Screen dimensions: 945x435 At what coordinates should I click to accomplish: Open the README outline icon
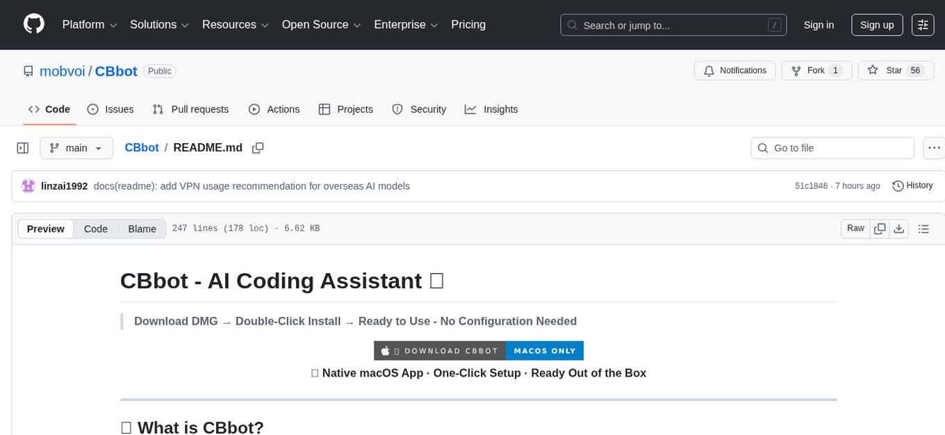923,228
